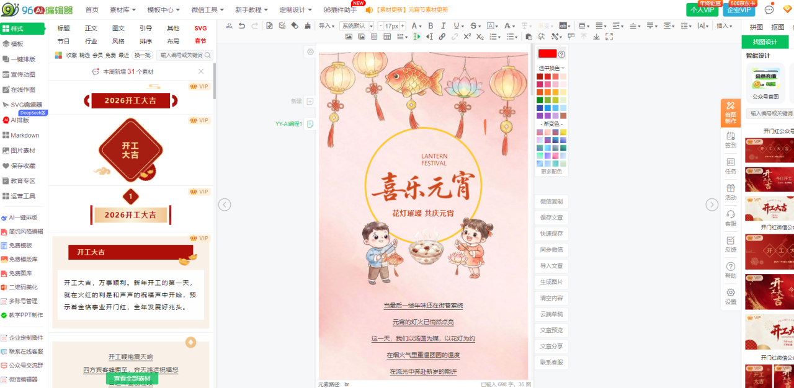Click the 换一批 refresh button
The width and height of the screenshot is (794, 388).
[x=142, y=55]
